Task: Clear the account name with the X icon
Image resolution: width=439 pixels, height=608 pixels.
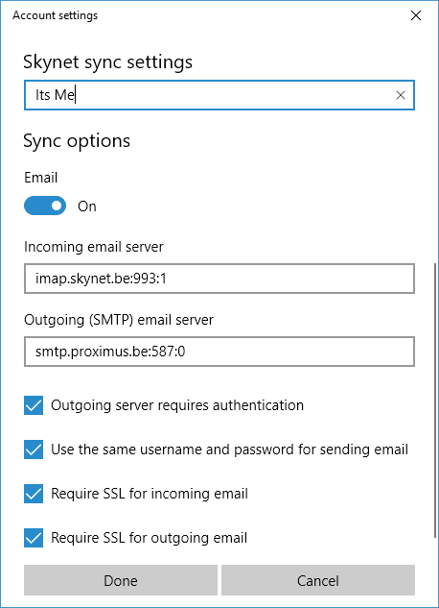Action: pyautogui.click(x=401, y=95)
